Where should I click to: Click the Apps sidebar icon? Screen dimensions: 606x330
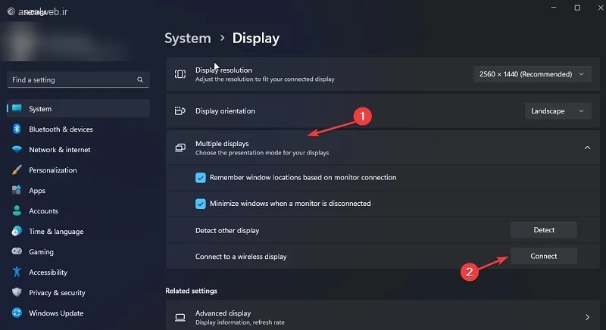point(17,190)
